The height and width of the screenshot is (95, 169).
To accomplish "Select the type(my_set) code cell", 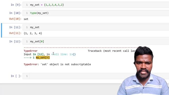I will (96, 13).
